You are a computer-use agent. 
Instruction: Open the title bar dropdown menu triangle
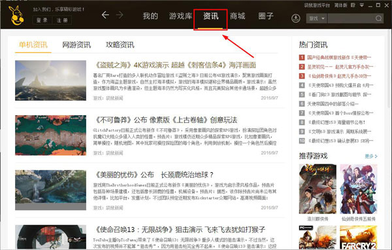362,5
